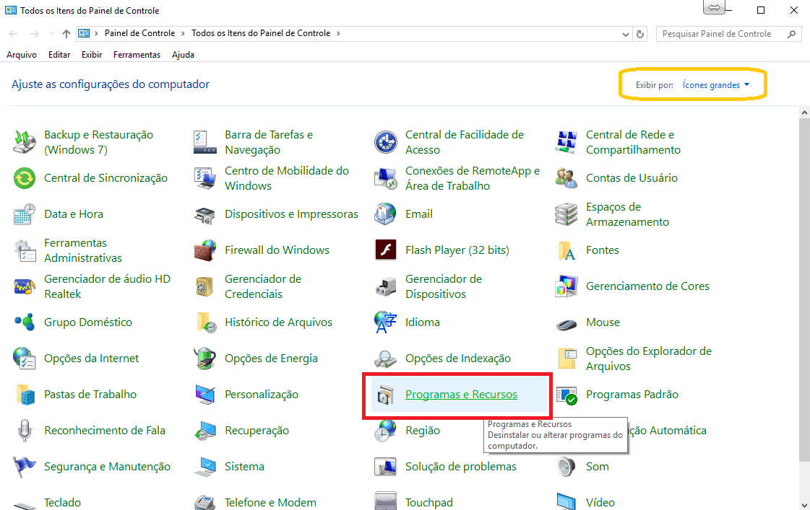The height and width of the screenshot is (510, 810).
Task: Expand the address bar history dropdown arrow
Action: click(x=625, y=34)
